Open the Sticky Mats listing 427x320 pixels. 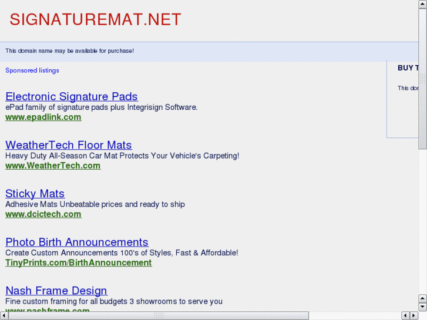(35, 194)
